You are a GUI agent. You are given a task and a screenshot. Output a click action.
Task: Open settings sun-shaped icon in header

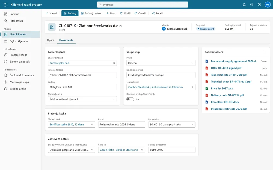point(252,5)
